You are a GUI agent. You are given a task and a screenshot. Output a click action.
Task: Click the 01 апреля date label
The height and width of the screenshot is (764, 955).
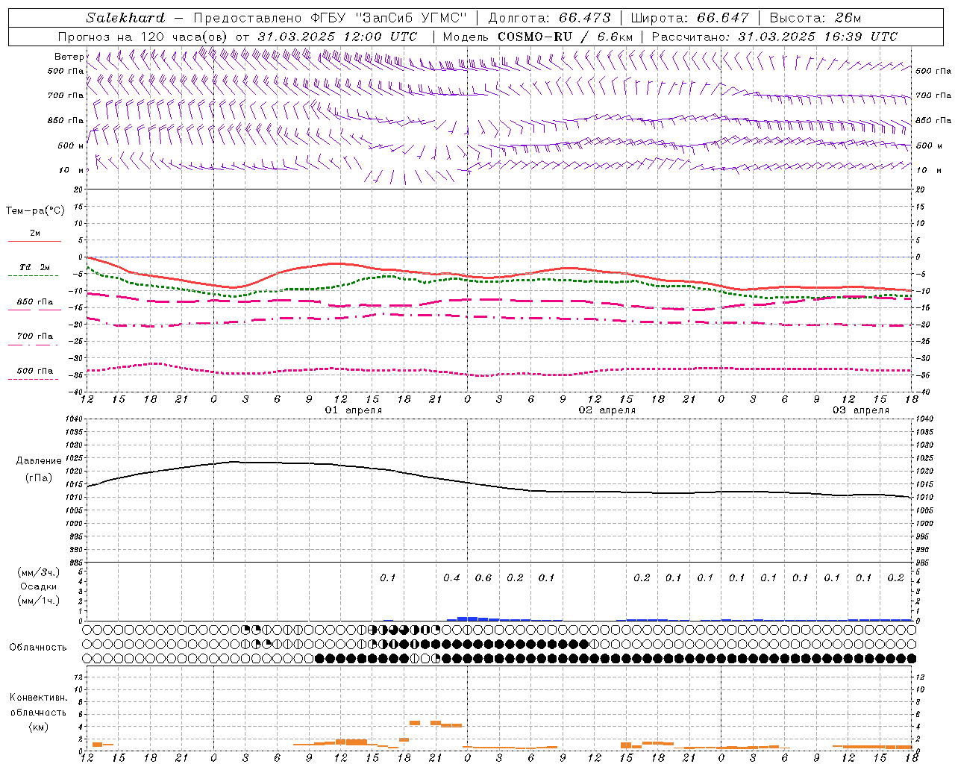[354, 410]
